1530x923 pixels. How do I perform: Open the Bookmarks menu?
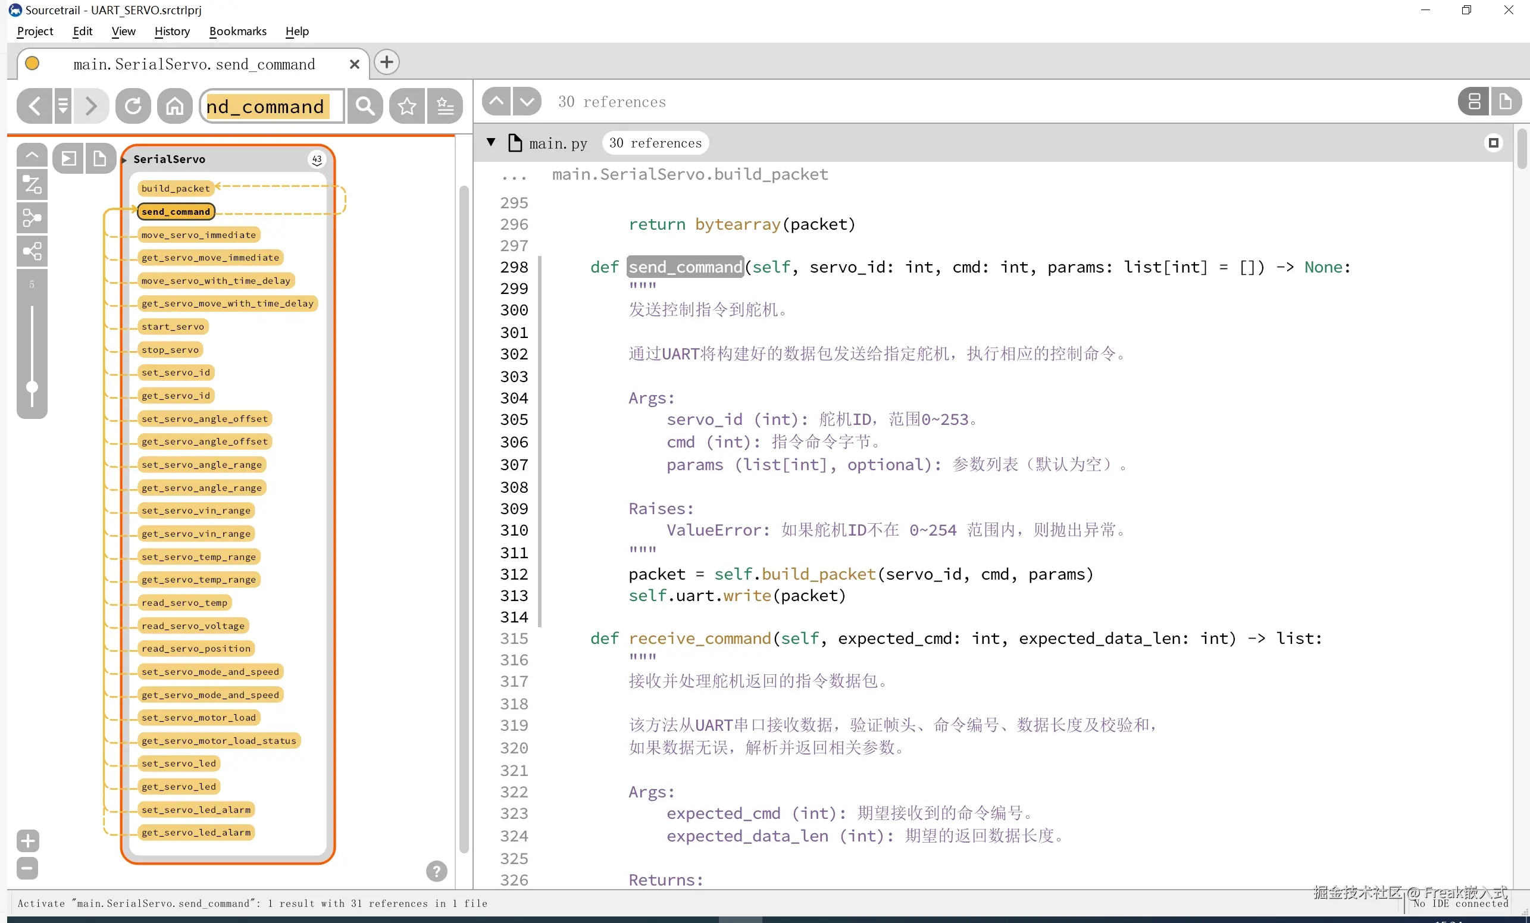[237, 31]
